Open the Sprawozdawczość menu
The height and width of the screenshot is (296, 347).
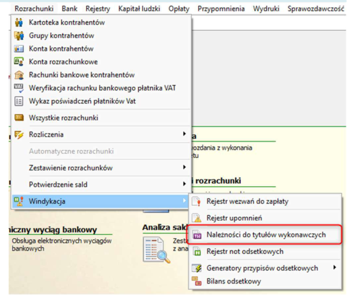point(316,9)
